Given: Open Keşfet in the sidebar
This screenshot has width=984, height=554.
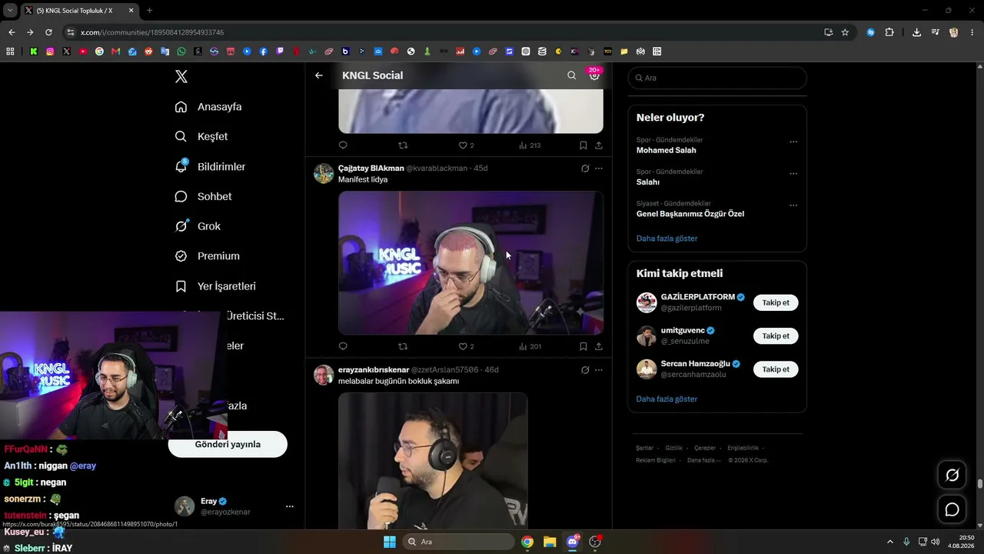Looking at the screenshot, I should pos(201,137).
